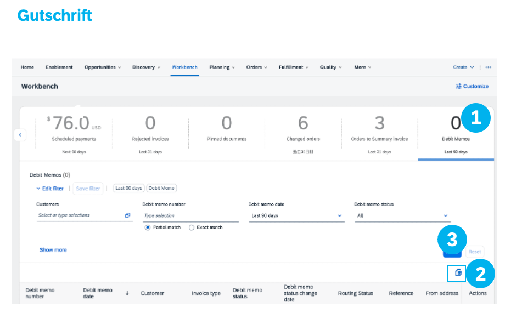Screen dimensions: 505x313
Task: Open the Customers value help icon
Action: 127,215
